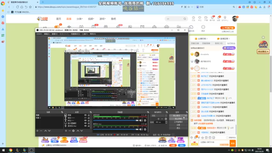Click 工作室模式 studio mode button
272x153 pixels.
pyautogui.click(x=178, y=122)
